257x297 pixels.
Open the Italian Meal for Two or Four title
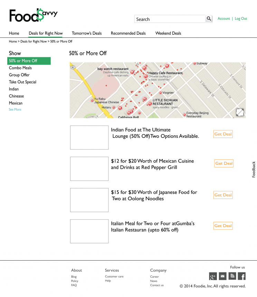coord(153,227)
